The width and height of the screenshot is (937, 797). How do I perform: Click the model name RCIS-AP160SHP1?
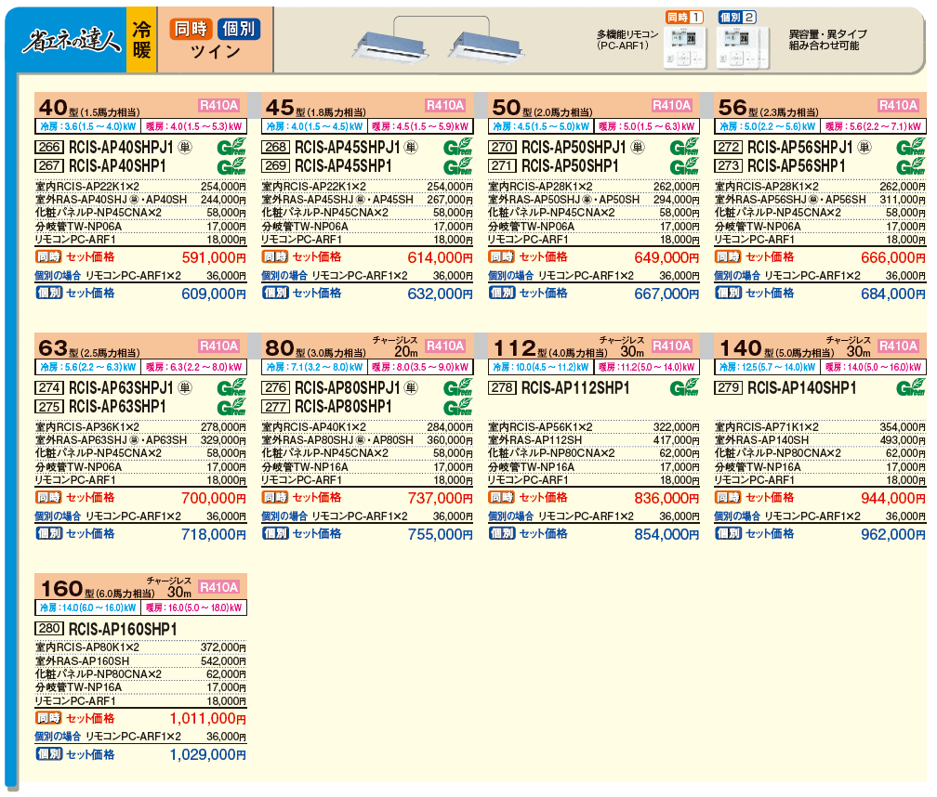pos(123,629)
